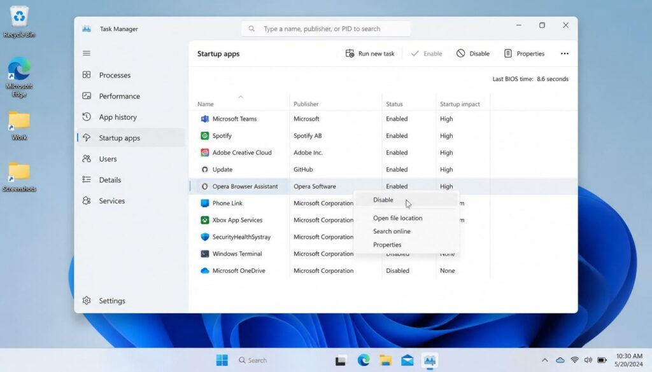
Task: Open App history in sidebar
Action: pos(131,117)
